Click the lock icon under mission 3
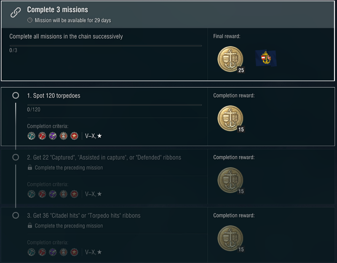Screen dimensions: 337x263 30,226
